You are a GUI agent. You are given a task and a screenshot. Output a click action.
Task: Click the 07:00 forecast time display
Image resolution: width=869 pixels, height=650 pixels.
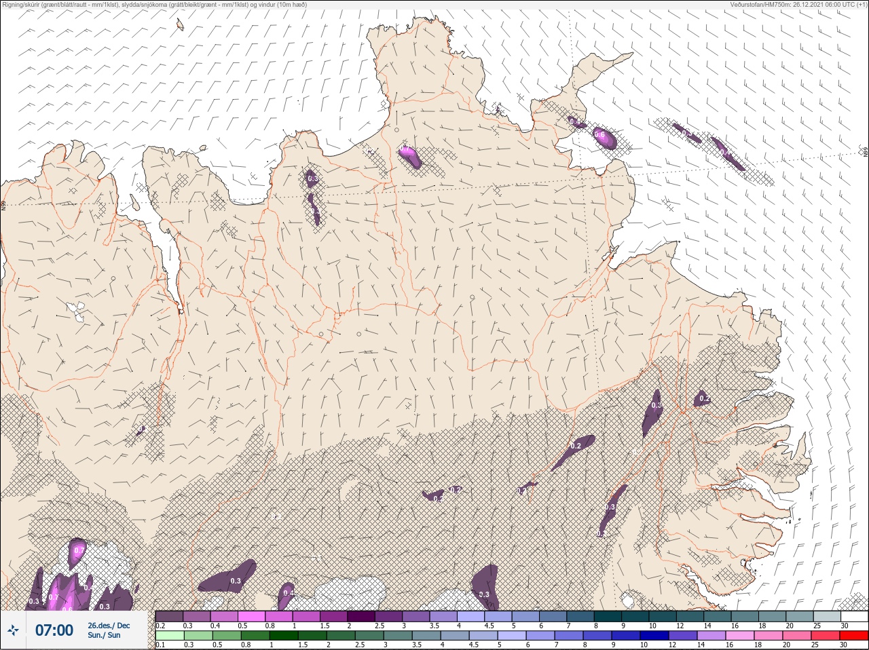click(54, 630)
